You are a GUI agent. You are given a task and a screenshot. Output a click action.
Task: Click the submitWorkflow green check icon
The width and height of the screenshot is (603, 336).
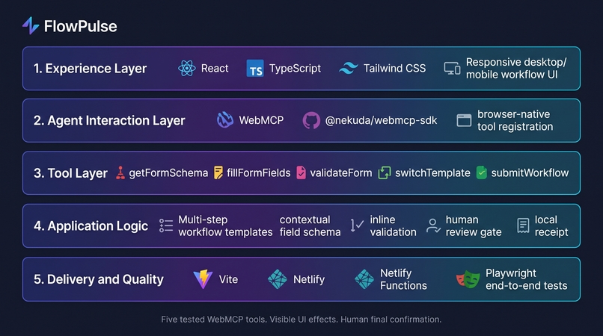[482, 172]
